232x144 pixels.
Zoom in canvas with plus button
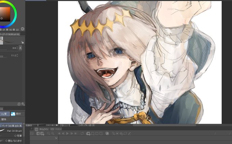[x=53, y=125]
